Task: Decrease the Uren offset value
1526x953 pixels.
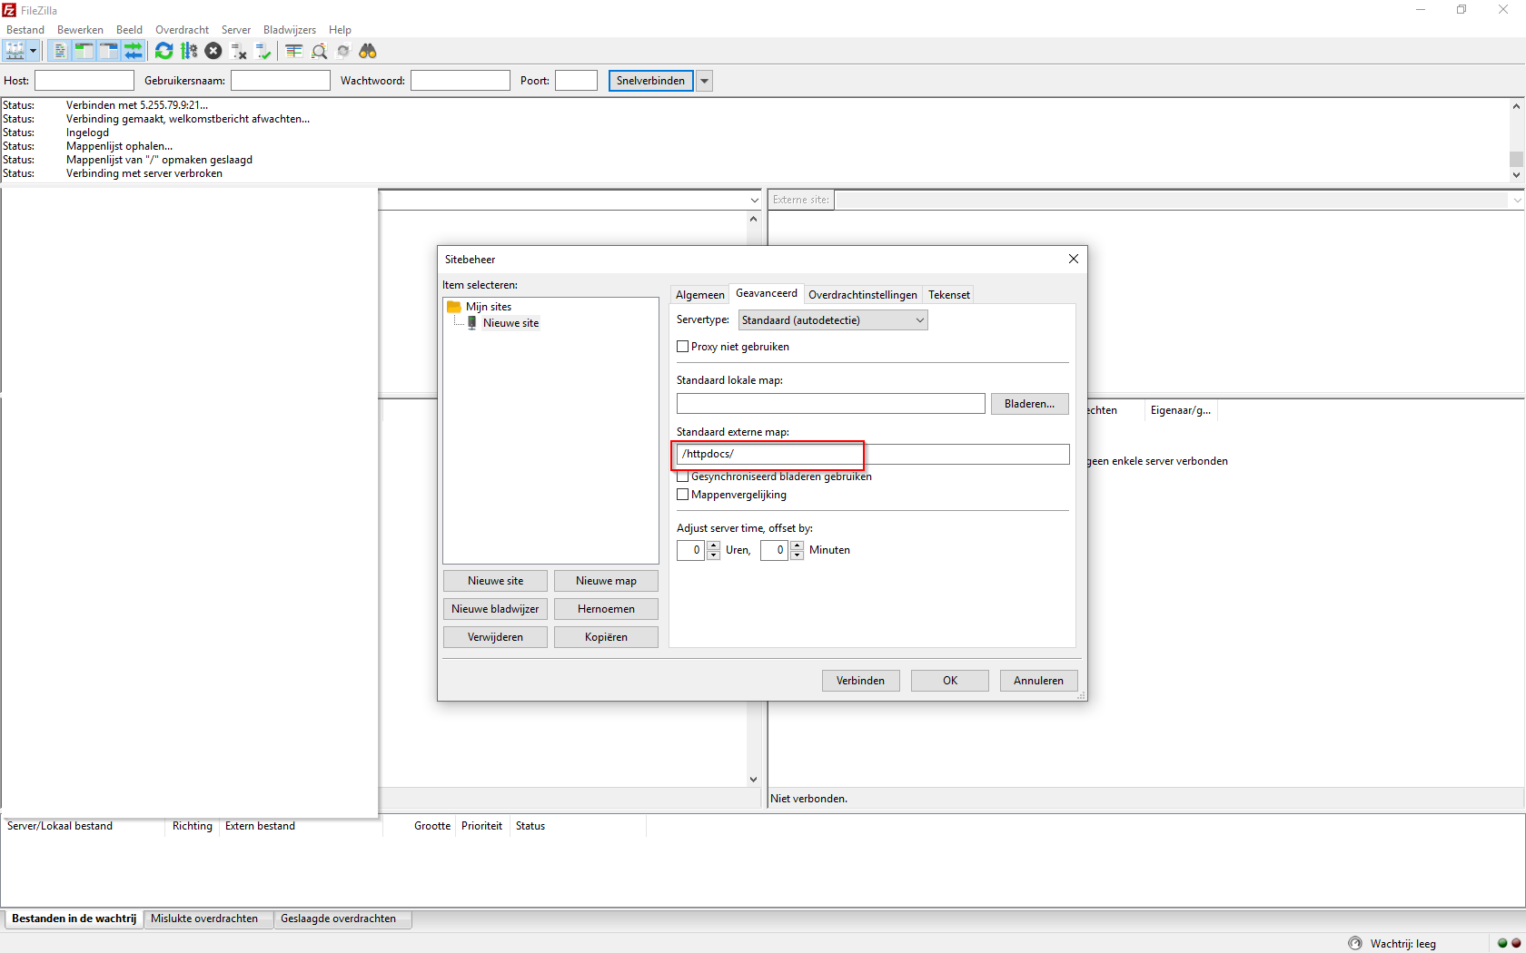Action: click(713, 555)
